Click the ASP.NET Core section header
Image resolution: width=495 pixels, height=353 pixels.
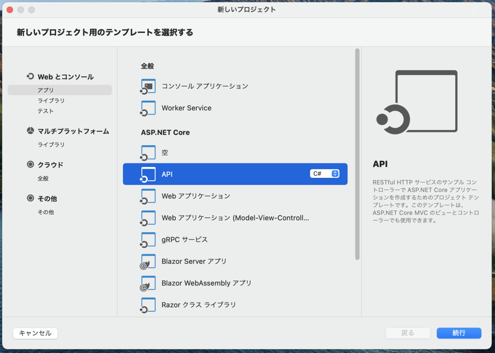(x=165, y=132)
